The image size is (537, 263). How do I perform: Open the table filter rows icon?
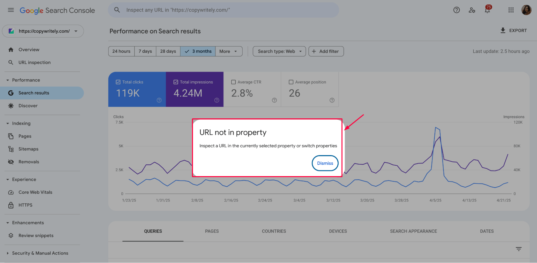pos(519,249)
